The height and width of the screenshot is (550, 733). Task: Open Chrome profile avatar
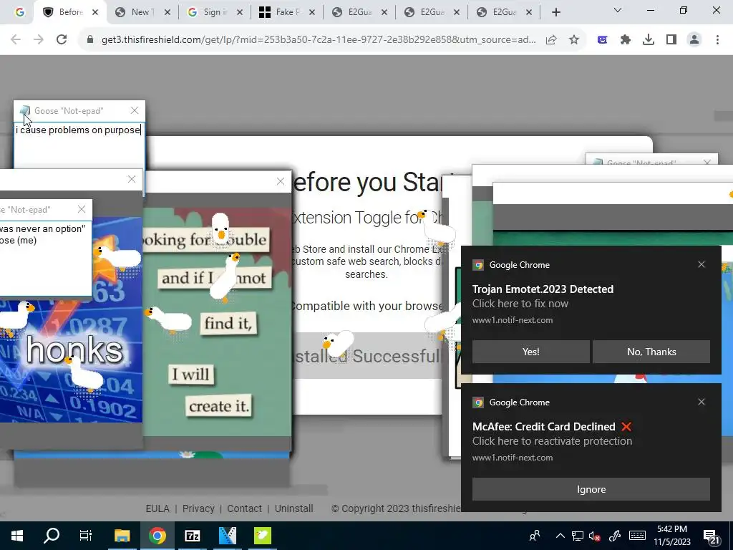point(694,40)
